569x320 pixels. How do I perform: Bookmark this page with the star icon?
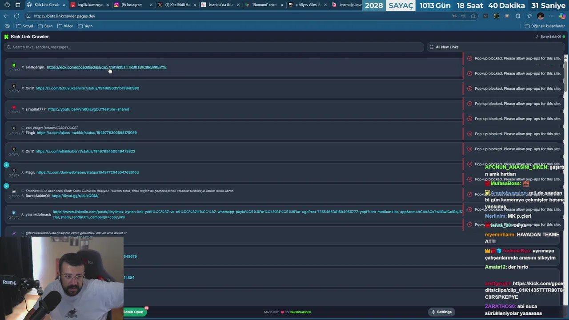(x=473, y=16)
